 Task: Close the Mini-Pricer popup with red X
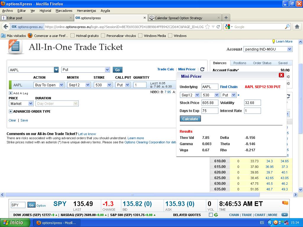[x=281, y=75]
